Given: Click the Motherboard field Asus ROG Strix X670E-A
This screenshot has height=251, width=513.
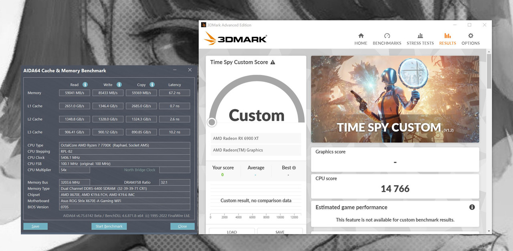Looking at the screenshot, I should [x=125, y=201].
